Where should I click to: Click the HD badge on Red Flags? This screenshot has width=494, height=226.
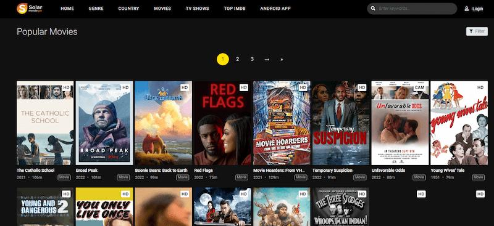(244, 87)
